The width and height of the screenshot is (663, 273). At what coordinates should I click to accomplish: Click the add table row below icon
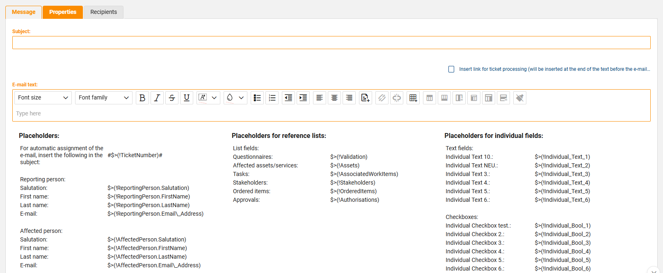point(444,98)
